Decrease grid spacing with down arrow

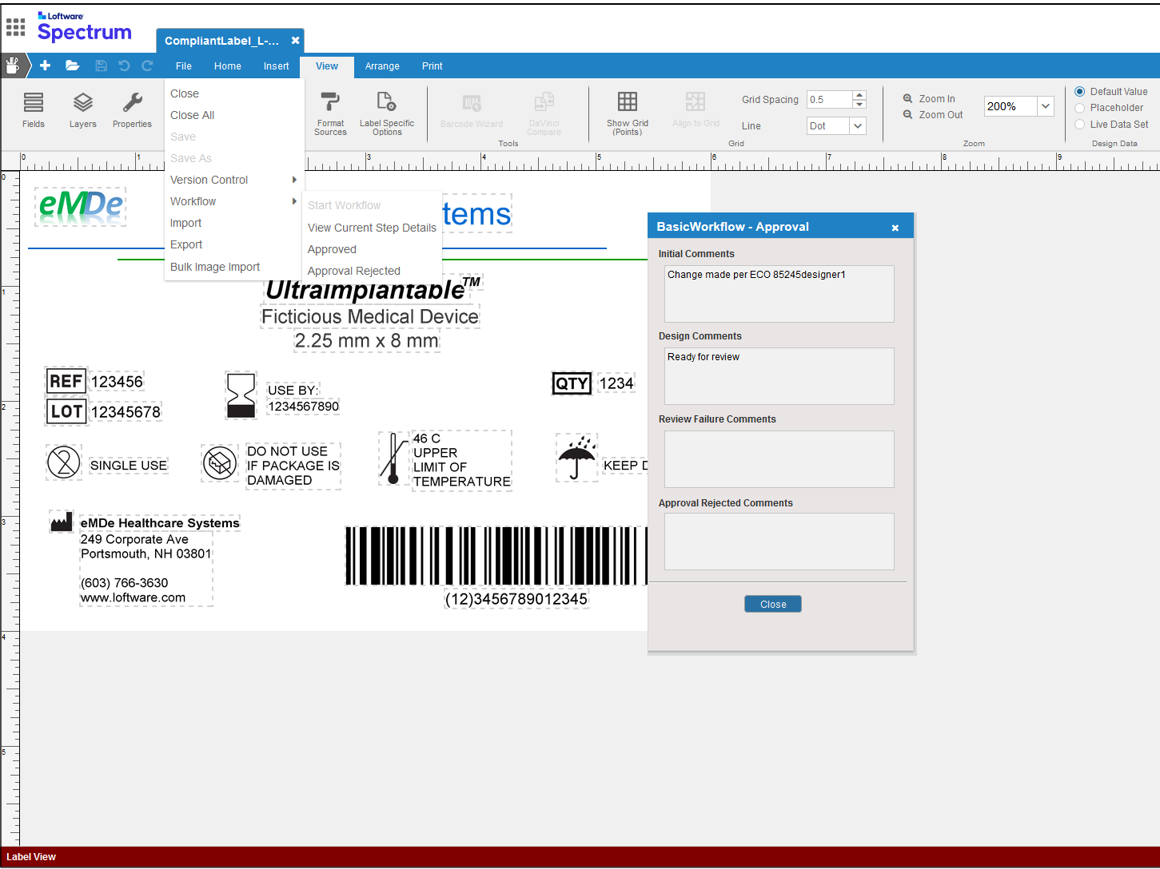tap(859, 105)
